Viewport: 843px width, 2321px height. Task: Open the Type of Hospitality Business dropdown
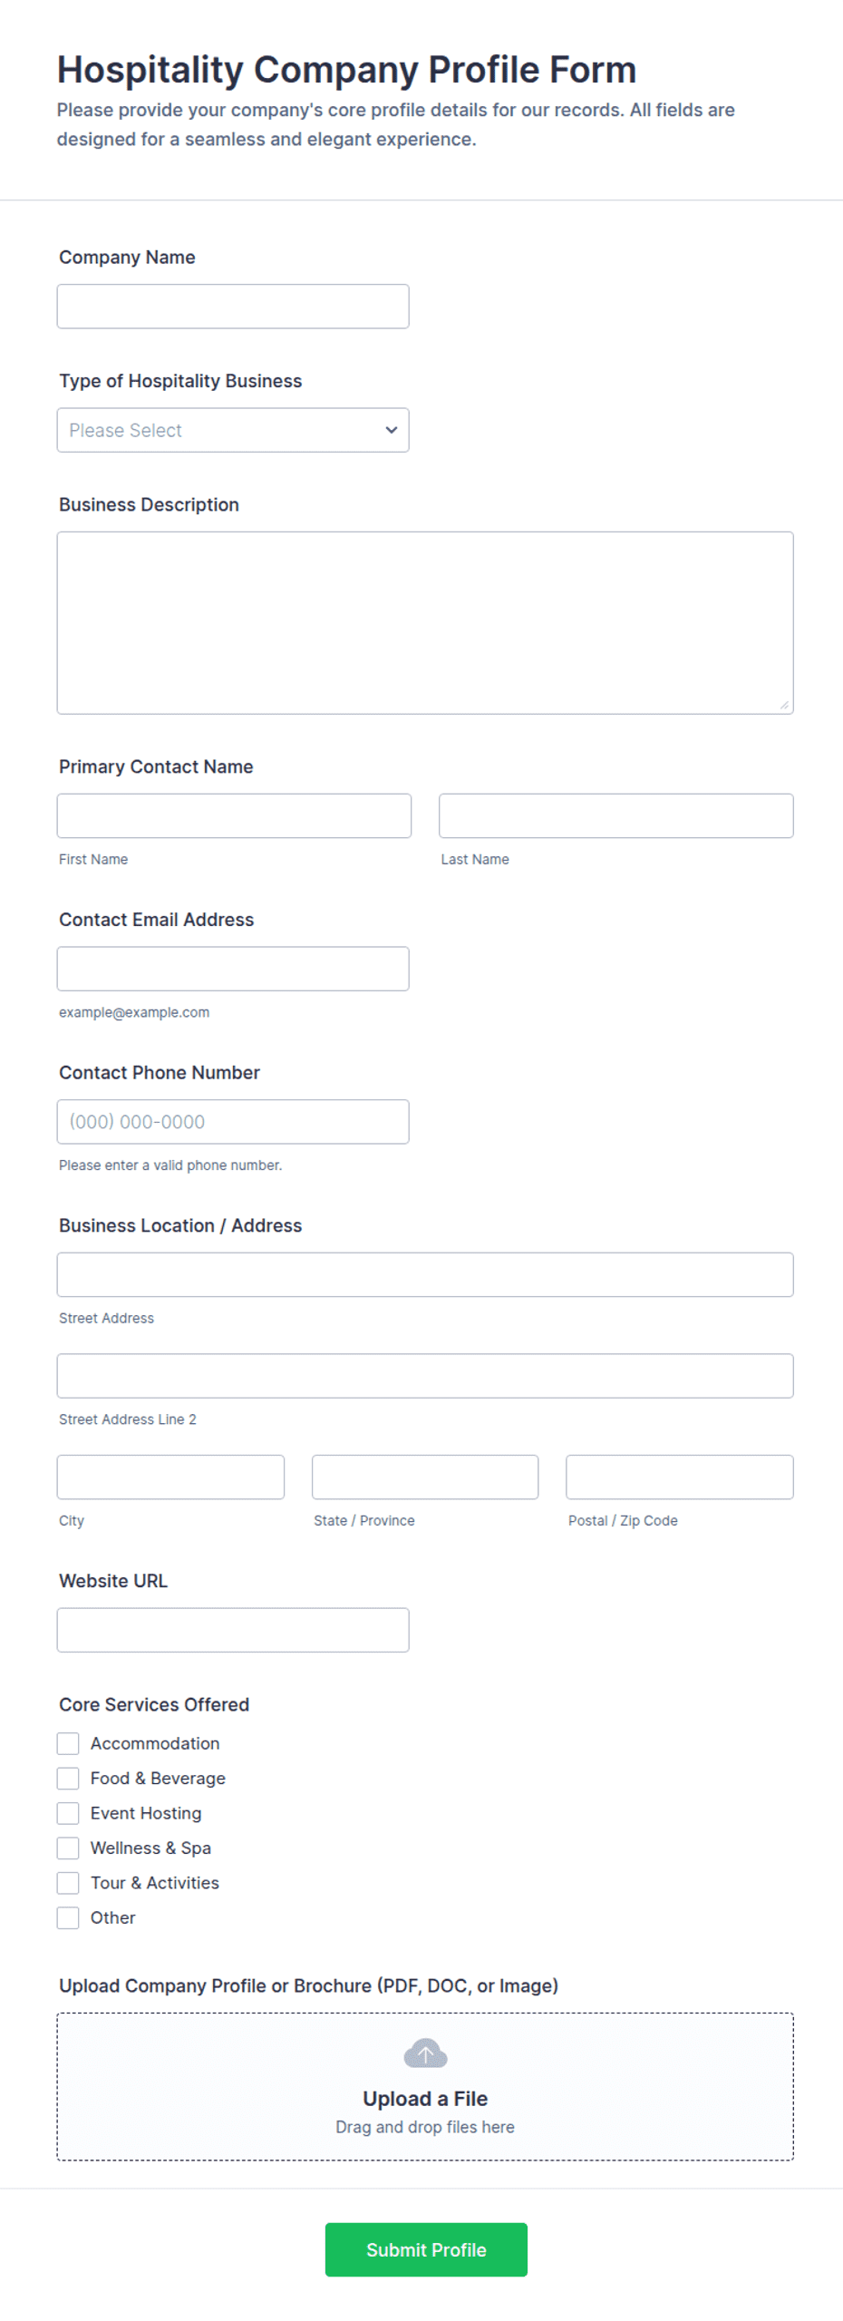(x=233, y=430)
